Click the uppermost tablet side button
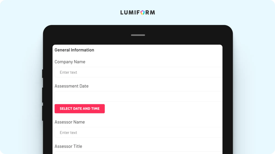275x154 pixels. coord(42,74)
